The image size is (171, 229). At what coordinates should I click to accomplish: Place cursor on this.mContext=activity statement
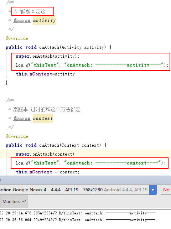click(46, 74)
